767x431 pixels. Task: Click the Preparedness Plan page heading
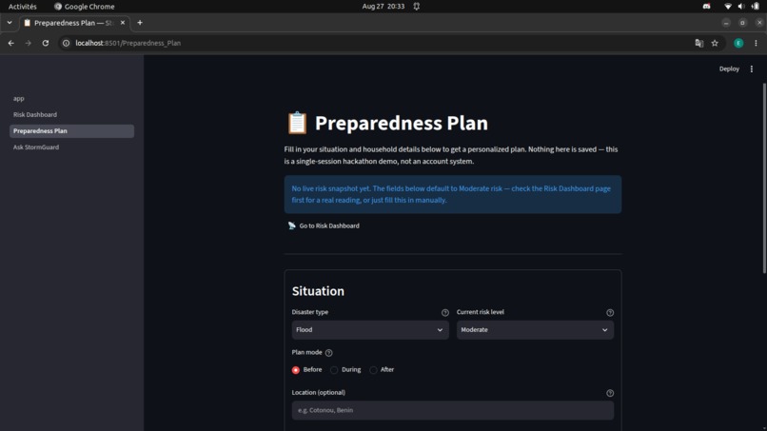coord(402,123)
